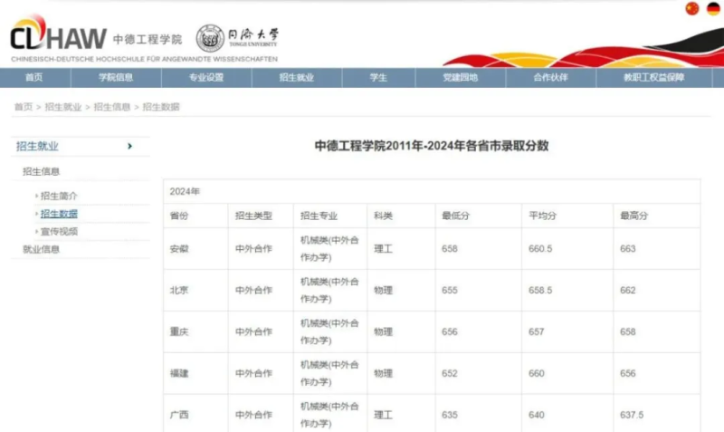The height and width of the screenshot is (432, 724).
Task: Open the 首页 navigation tab
Action: tap(33, 78)
